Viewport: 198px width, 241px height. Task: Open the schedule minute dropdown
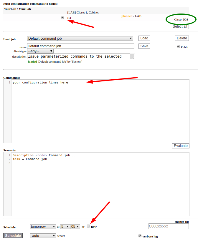click(75, 227)
